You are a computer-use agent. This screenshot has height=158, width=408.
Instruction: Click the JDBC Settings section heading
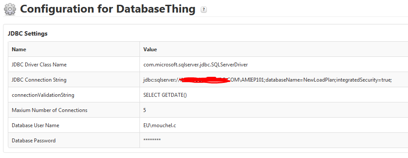click(27, 33)
